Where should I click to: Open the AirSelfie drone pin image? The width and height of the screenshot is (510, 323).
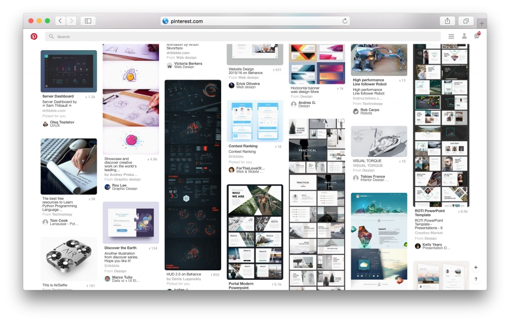tap(69, 259)
